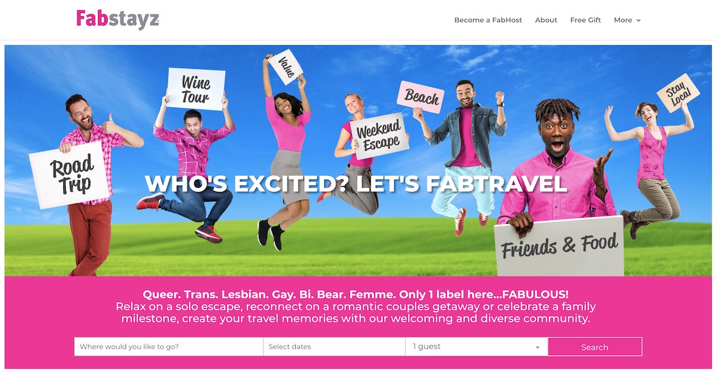This screenshot has width=717, height=375.
Task: Click the Weekend Escape sign
Action: coord(378,136)
